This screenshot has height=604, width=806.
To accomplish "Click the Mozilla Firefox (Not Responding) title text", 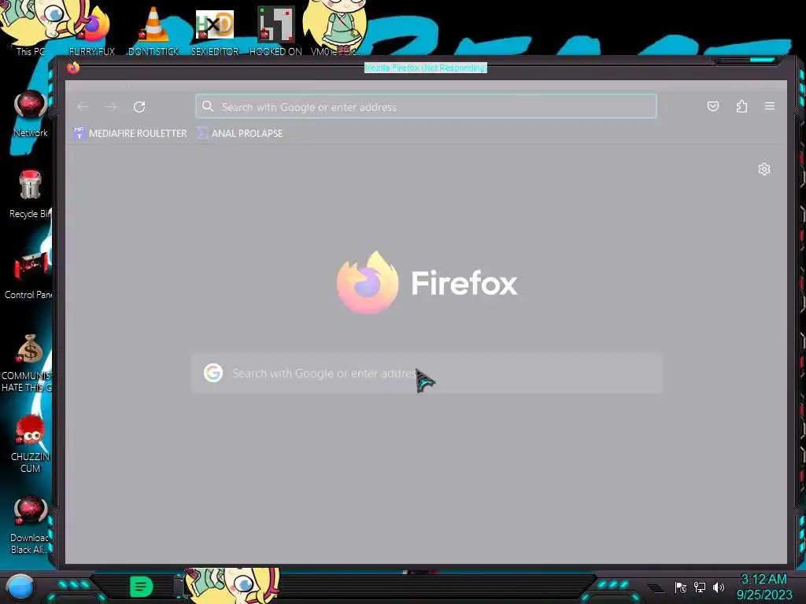I will point(426,68).
